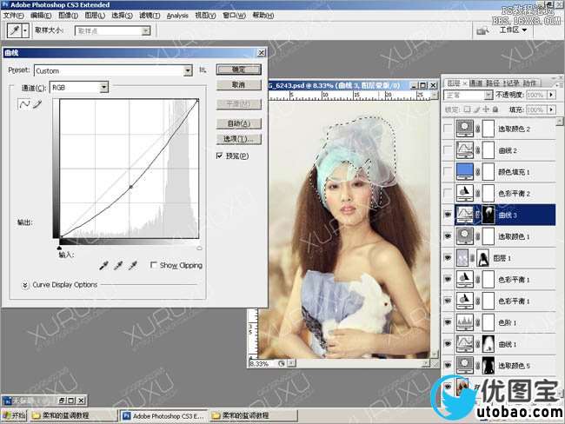Viewport: 565px width, 424px height.
Task: Click 曲线 1 adjustment layer icon
Action: 464,344
